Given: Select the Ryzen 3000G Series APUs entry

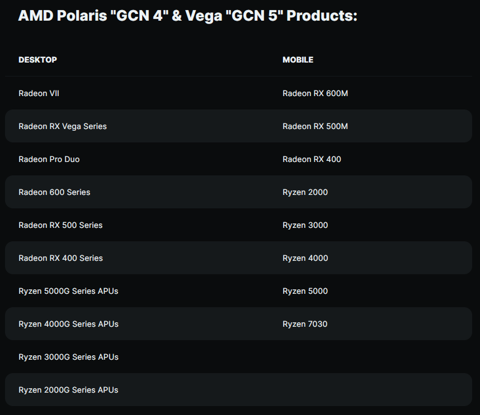Looking at the screenshot, I should coord(68,357).
